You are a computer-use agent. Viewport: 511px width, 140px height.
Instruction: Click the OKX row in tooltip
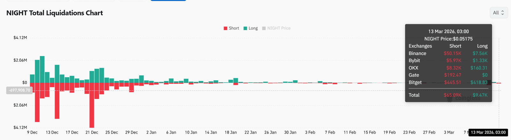(448, 68)
